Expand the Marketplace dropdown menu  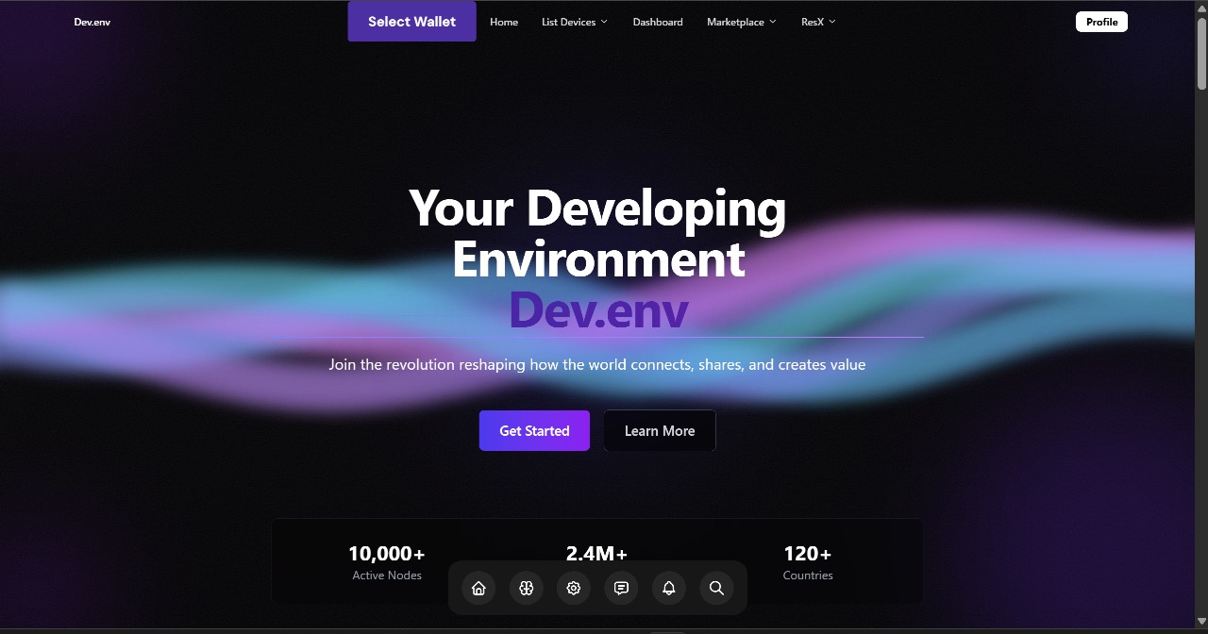[742, 22]
